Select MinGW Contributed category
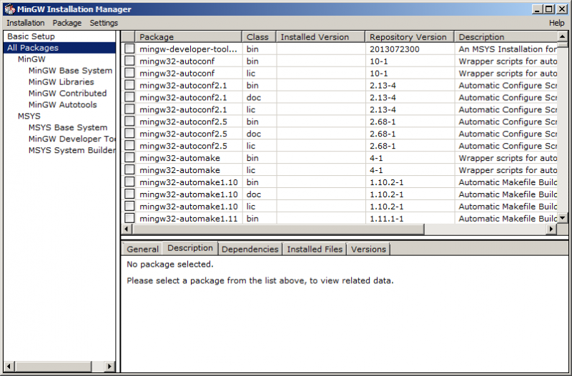The image size is (572, 376). click(x=67, y=93)
